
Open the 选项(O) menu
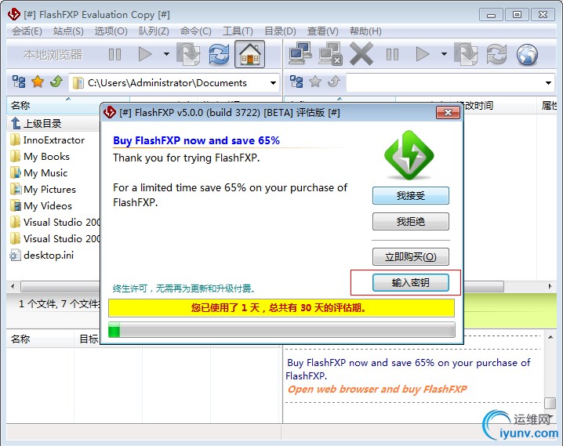tap(111, 31)
